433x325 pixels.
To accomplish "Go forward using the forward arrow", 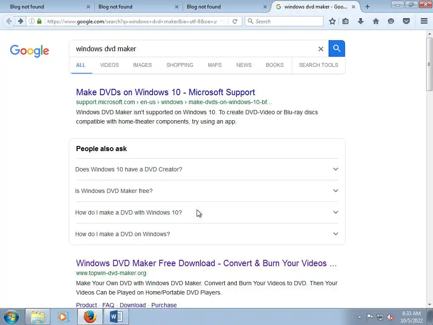I will coord(20,21).
